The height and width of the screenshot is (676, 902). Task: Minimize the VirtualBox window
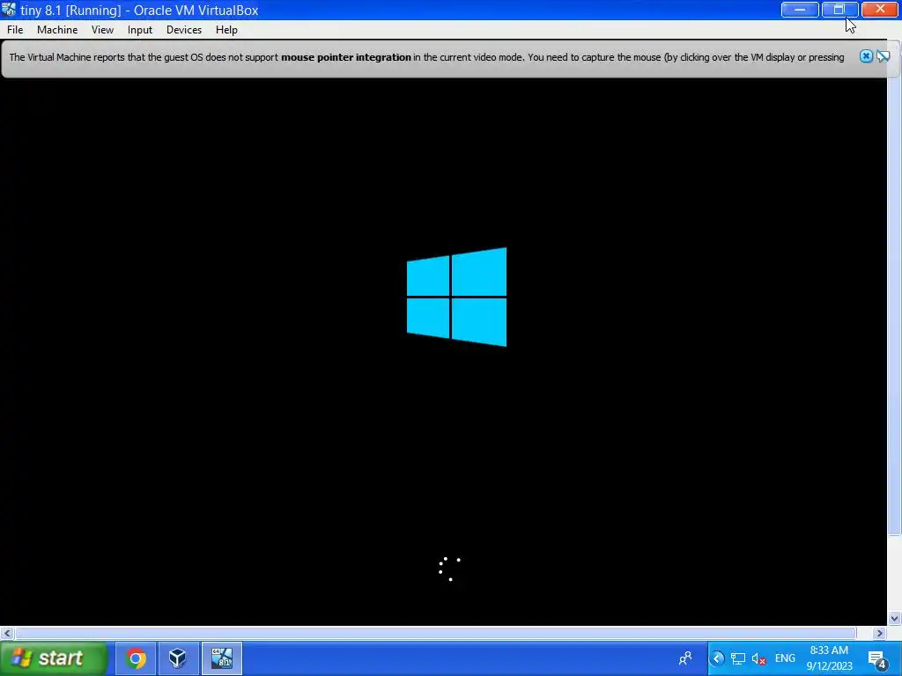800,10
